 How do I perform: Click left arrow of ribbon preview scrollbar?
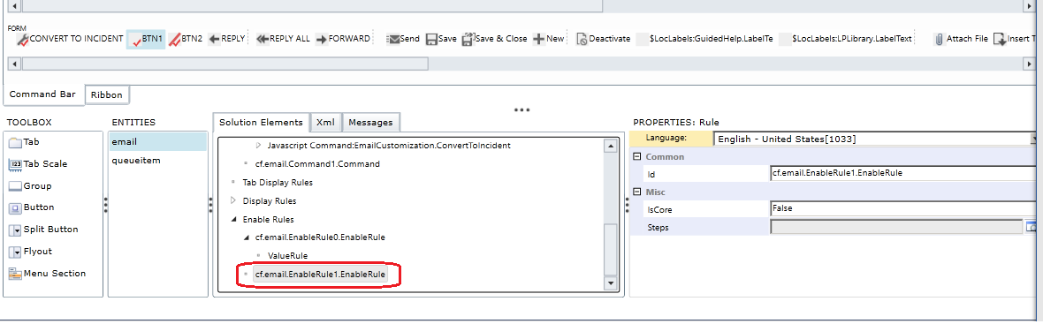[14, 64]
